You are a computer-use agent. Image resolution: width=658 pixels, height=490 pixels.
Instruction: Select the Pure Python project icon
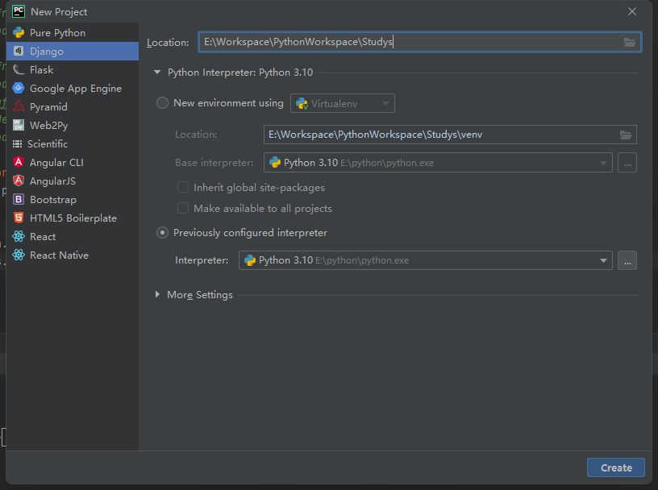click(19, 33)
